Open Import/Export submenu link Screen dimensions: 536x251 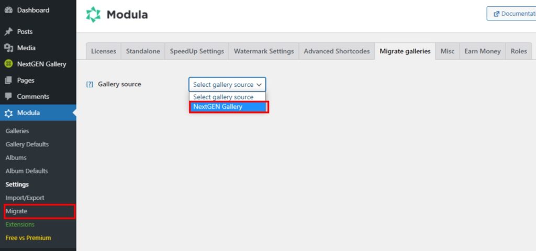point(25,198)
